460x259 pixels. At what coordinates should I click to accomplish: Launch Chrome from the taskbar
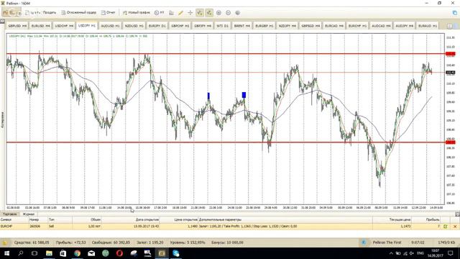pos(77,253)
